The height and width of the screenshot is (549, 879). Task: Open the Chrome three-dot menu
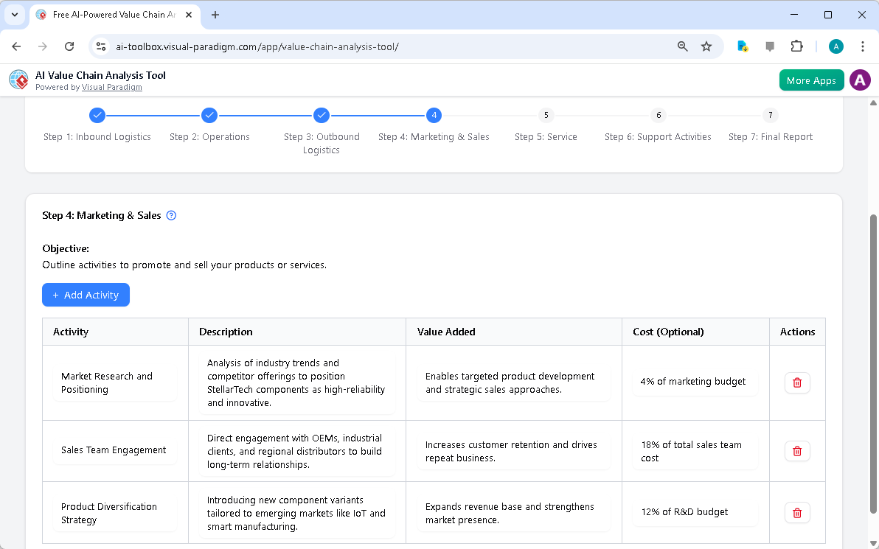pos(863,46)
